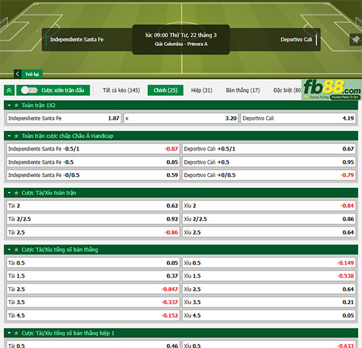Screen dimensions: 362x348
Task: Open the Tất cả kèo (145) tab
Action: tap(121, 91)
